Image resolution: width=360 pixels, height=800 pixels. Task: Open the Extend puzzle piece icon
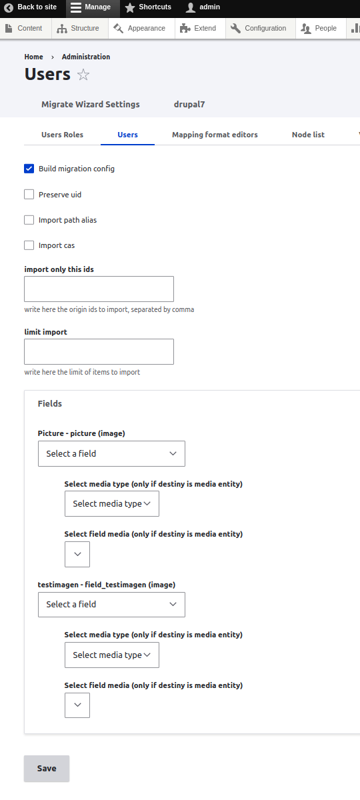pos(185,29)
